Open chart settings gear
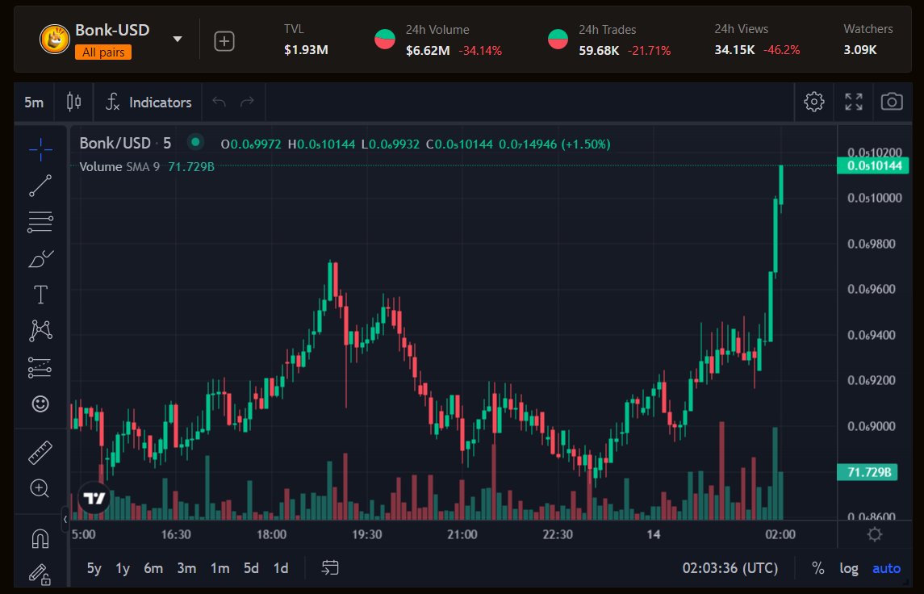The width and height of the screenshot is (924, 594). coord(813,102)
